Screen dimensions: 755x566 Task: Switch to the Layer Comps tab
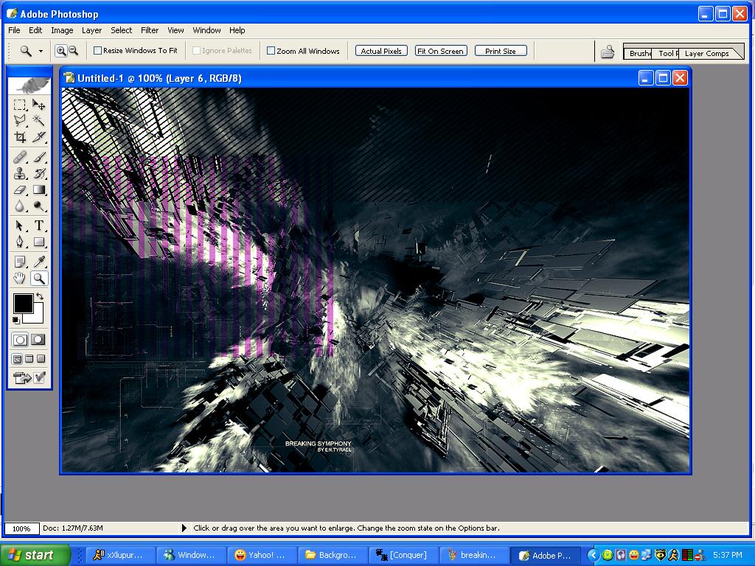tap(706, 53)
